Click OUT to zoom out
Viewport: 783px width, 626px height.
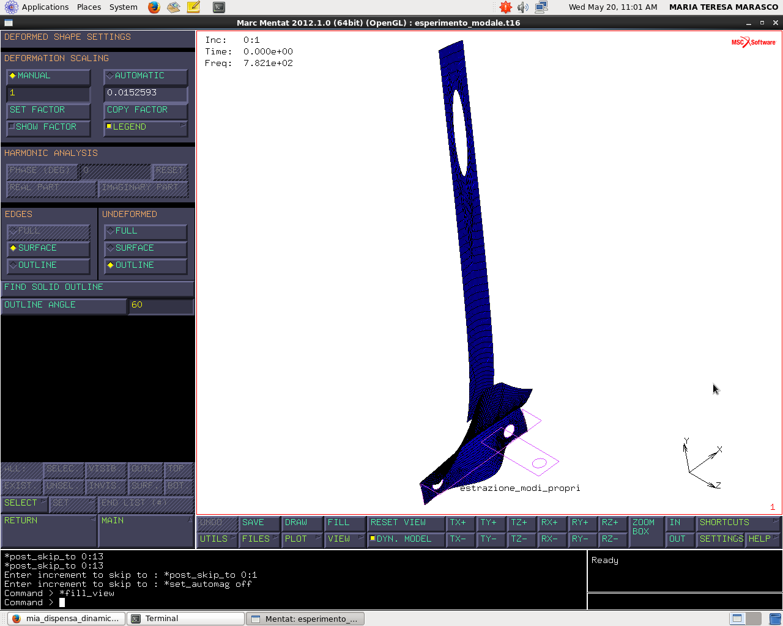click(x=681, y=539)
